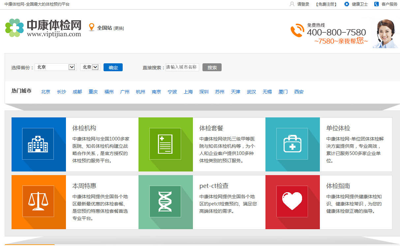
Task: Select hot city 长沙
Action: (61, 92)
